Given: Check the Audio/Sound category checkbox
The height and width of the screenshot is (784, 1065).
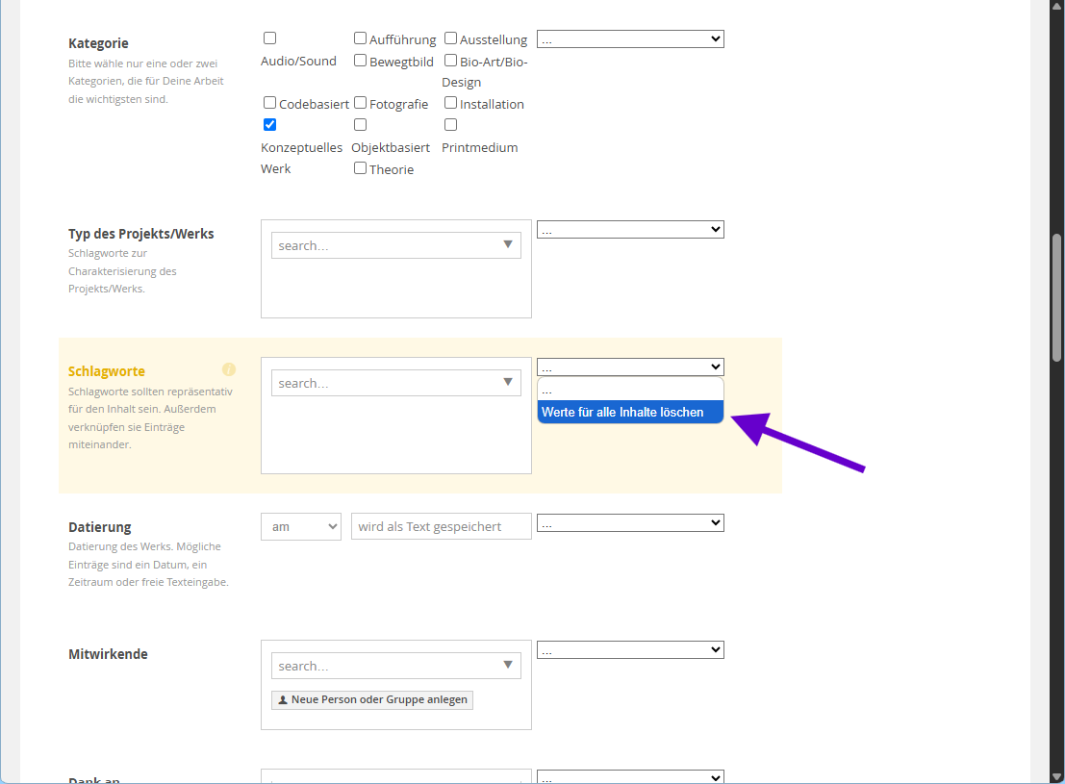Looking at the screenshot, I should coord(269,38).
